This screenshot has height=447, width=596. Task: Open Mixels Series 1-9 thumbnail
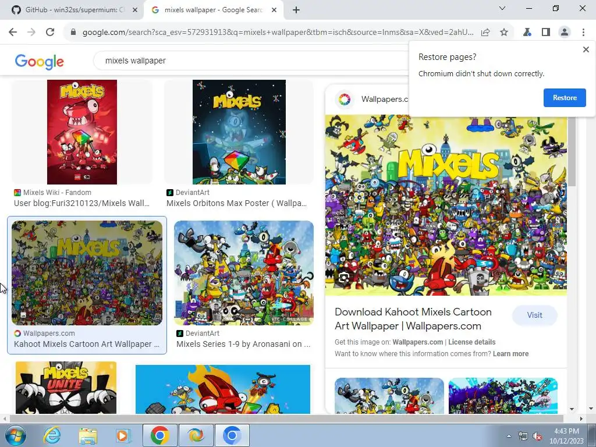(244, 273)
